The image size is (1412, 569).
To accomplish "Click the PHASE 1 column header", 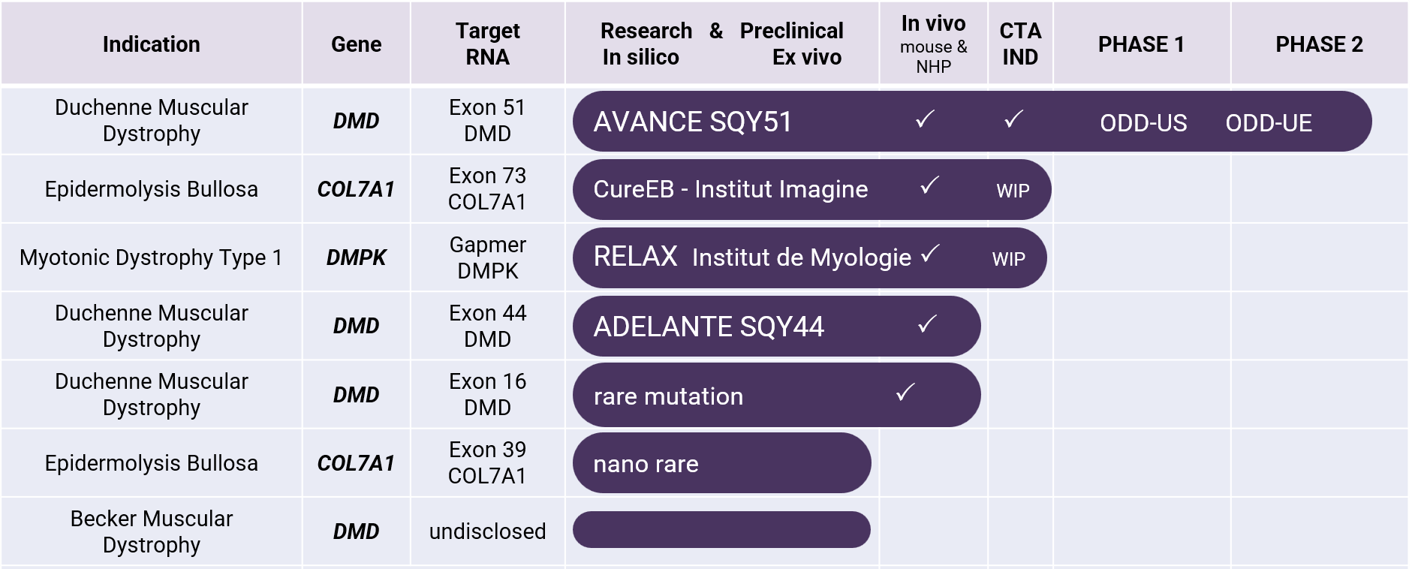I will click(1142, 44).
